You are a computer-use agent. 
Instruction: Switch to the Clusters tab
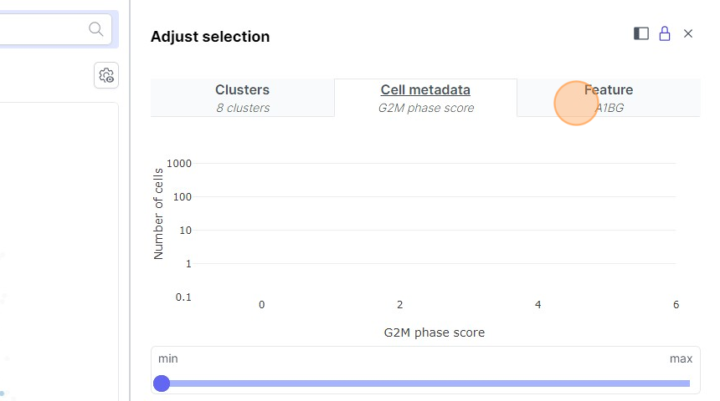coord(242,98)
